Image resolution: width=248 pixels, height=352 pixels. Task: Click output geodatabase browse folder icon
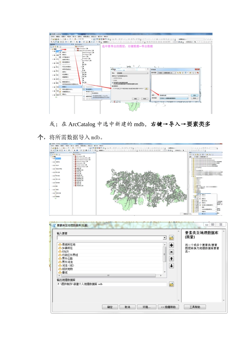tap(171, 284)
